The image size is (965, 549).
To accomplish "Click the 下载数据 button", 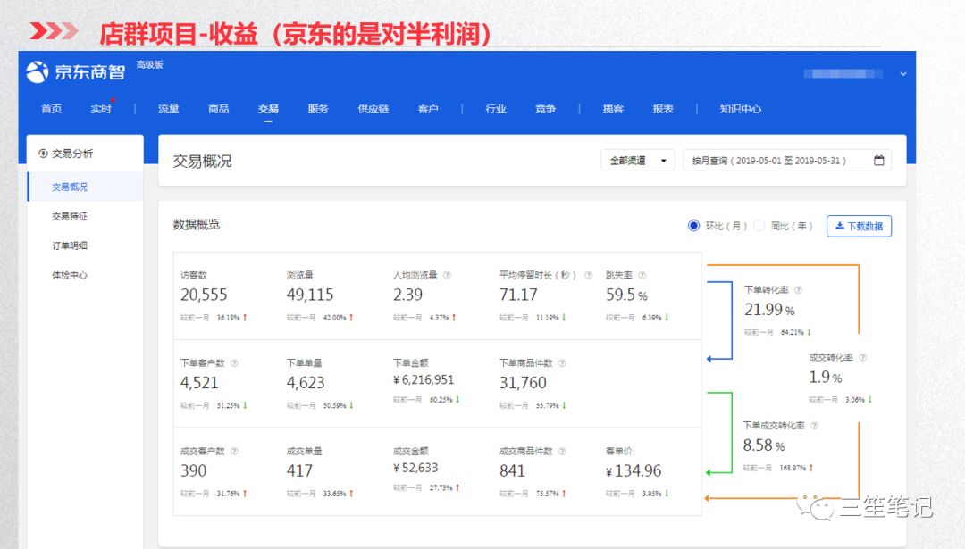I will click(x=860, y=226).
